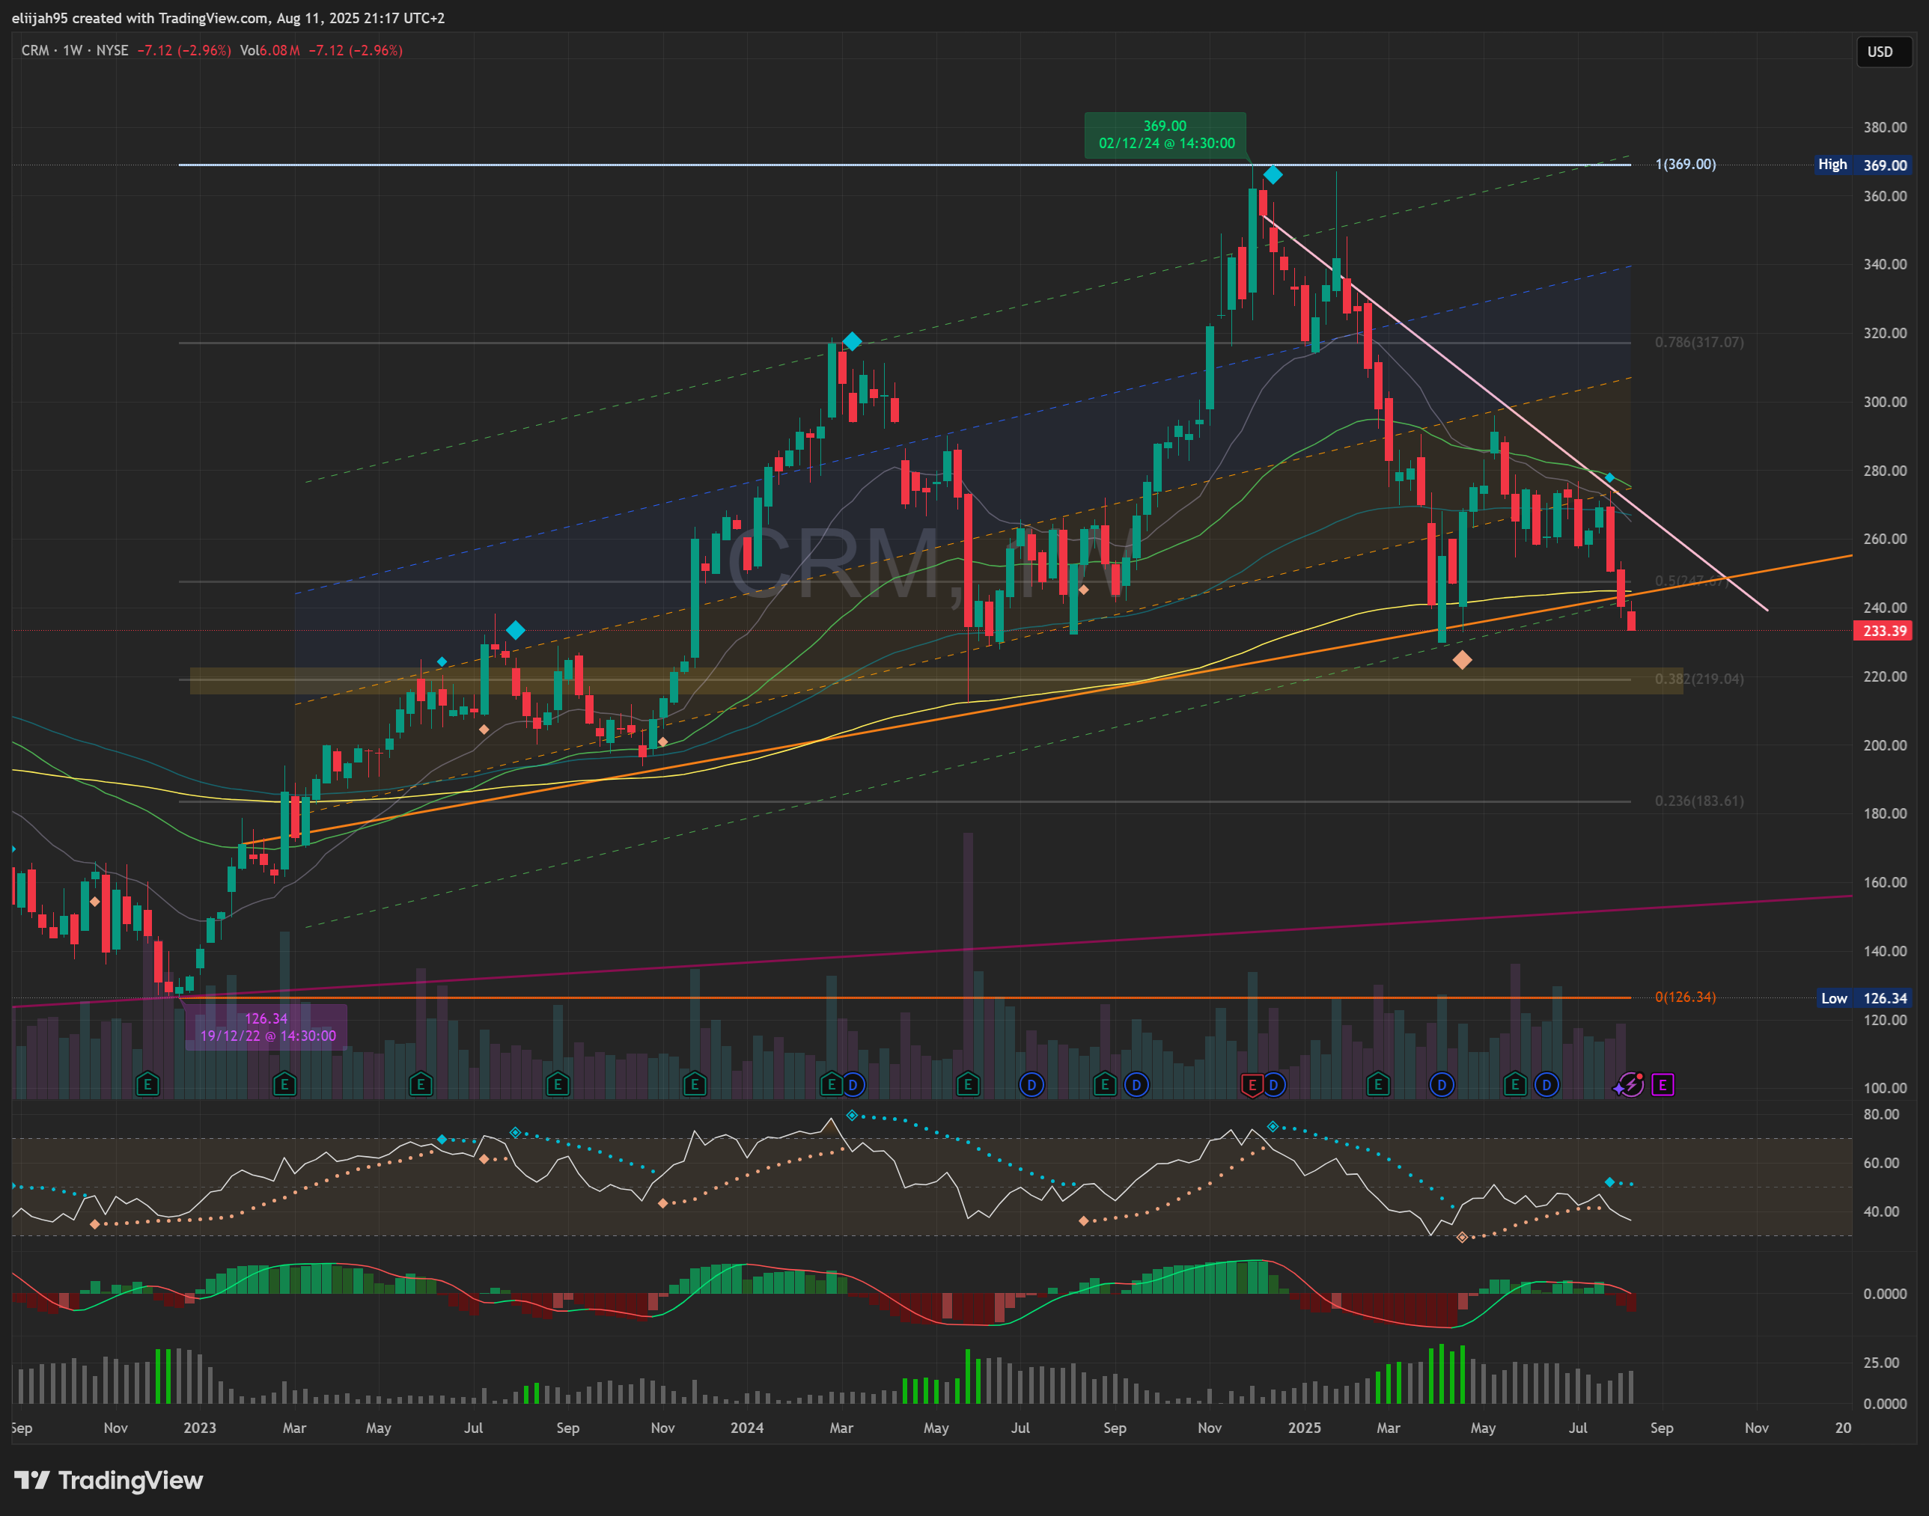Image resolution: width=1929 pixels, height=1516 pixels.
Task: Select the 0.382(219.04) Fibonacci level label
Action: click(x=1699, y=679)
